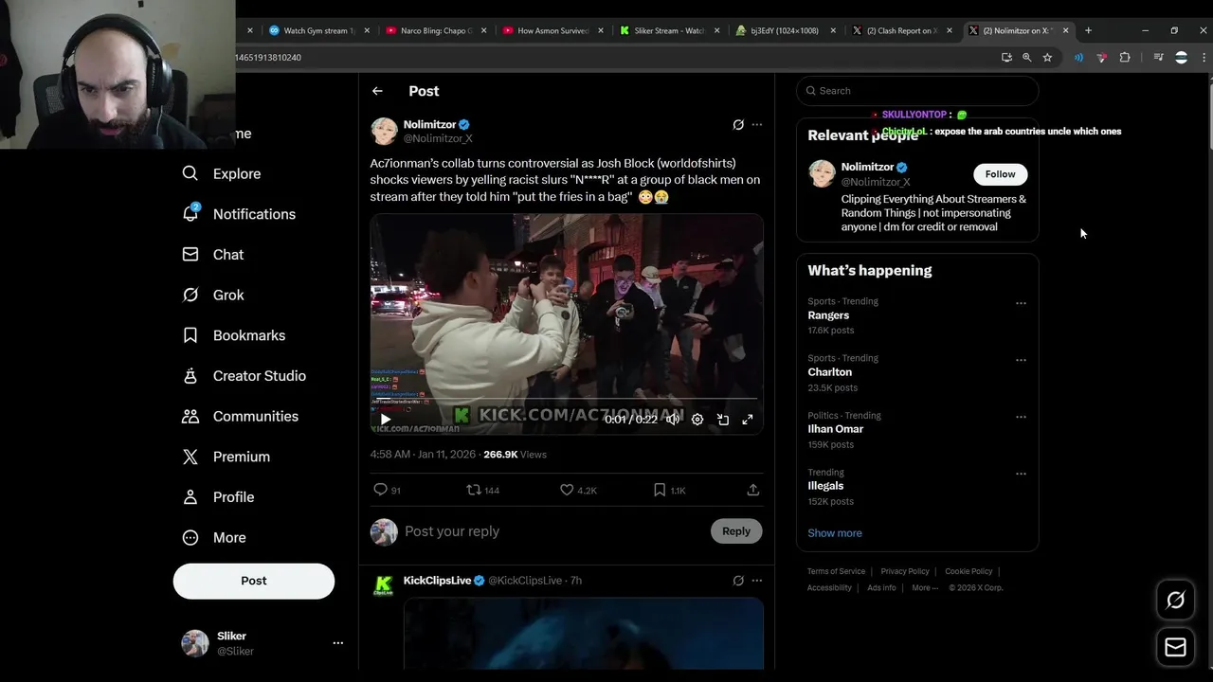Open the Terms of Service link
The height and width of the screenshot is (682, 1213).
point(836,571)
